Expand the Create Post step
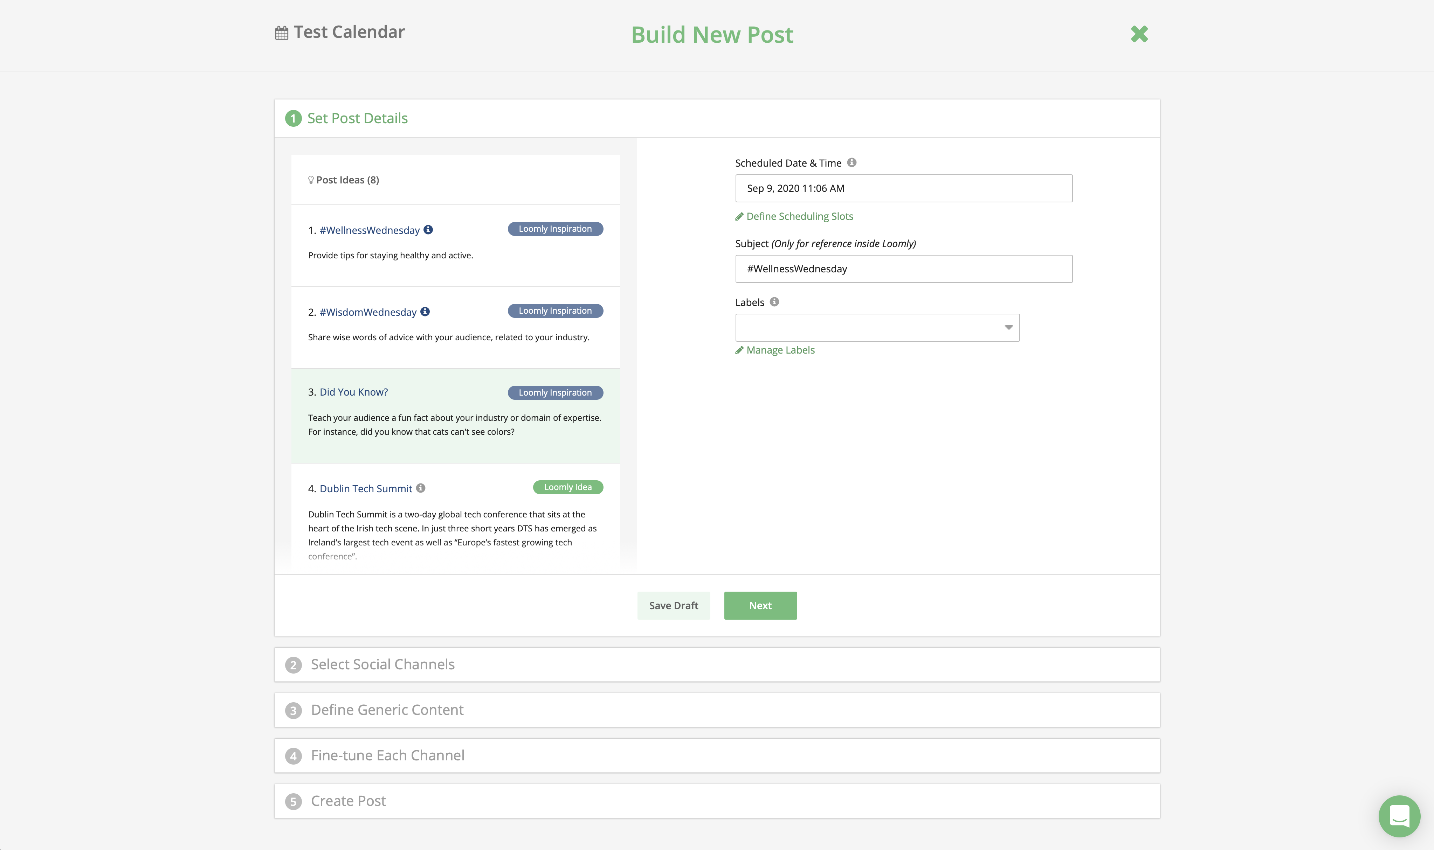This screenshot has height=850, width=1434. pyautogui.click(x=717, y=801)
